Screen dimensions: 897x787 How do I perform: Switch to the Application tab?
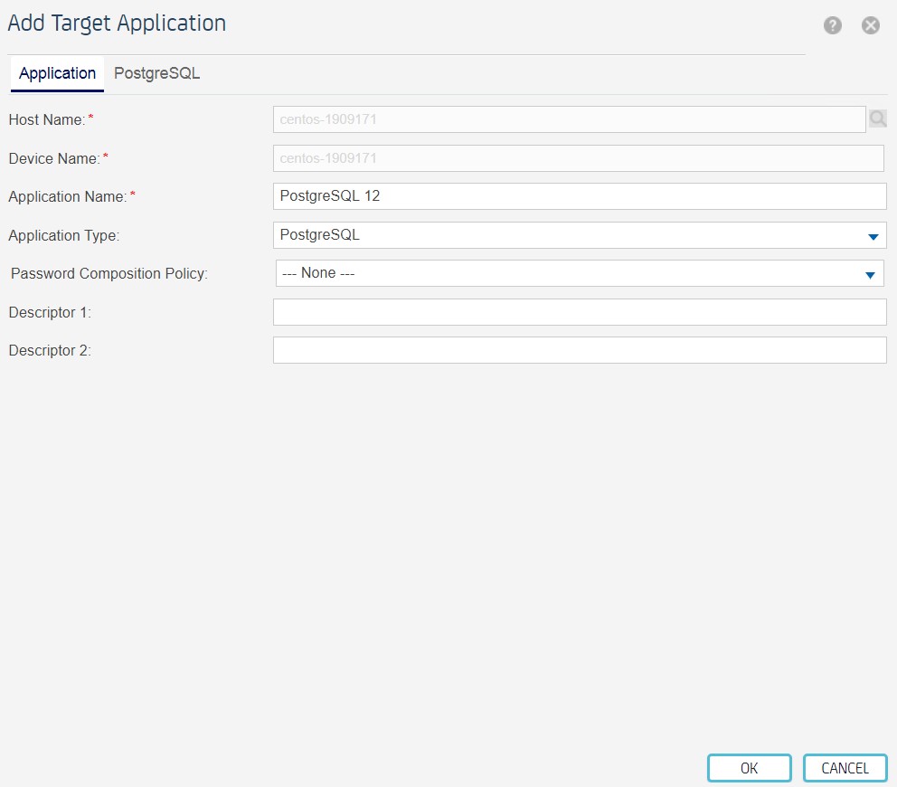click(x=57, y=73)
